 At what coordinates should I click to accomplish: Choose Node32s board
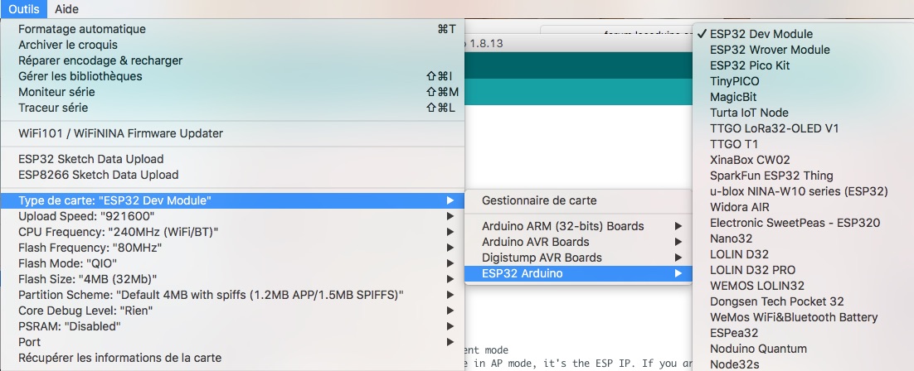pyautogui.click(x=803, y=364)
